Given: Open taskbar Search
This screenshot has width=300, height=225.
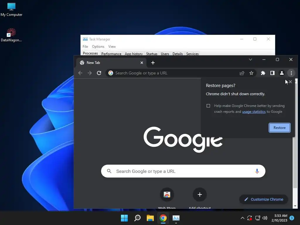Looking at the screenshot, I should pos(137,218).
